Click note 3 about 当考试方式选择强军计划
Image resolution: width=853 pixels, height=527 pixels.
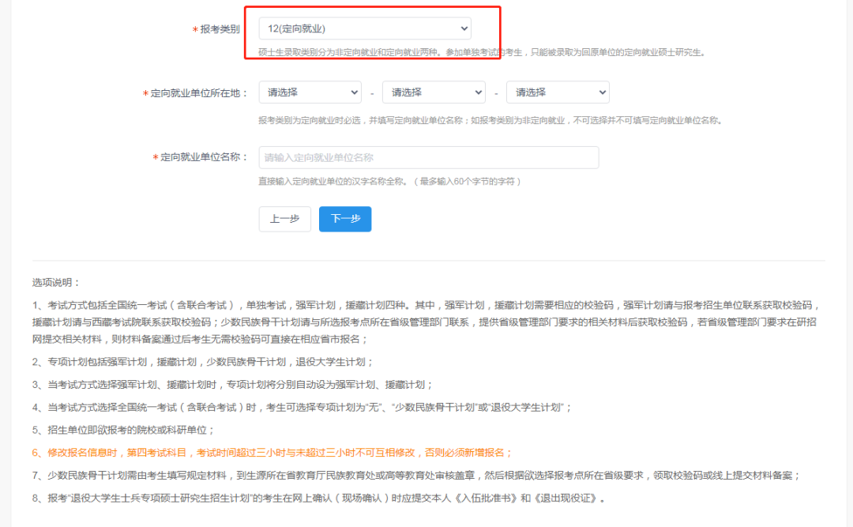coord(232,384)
